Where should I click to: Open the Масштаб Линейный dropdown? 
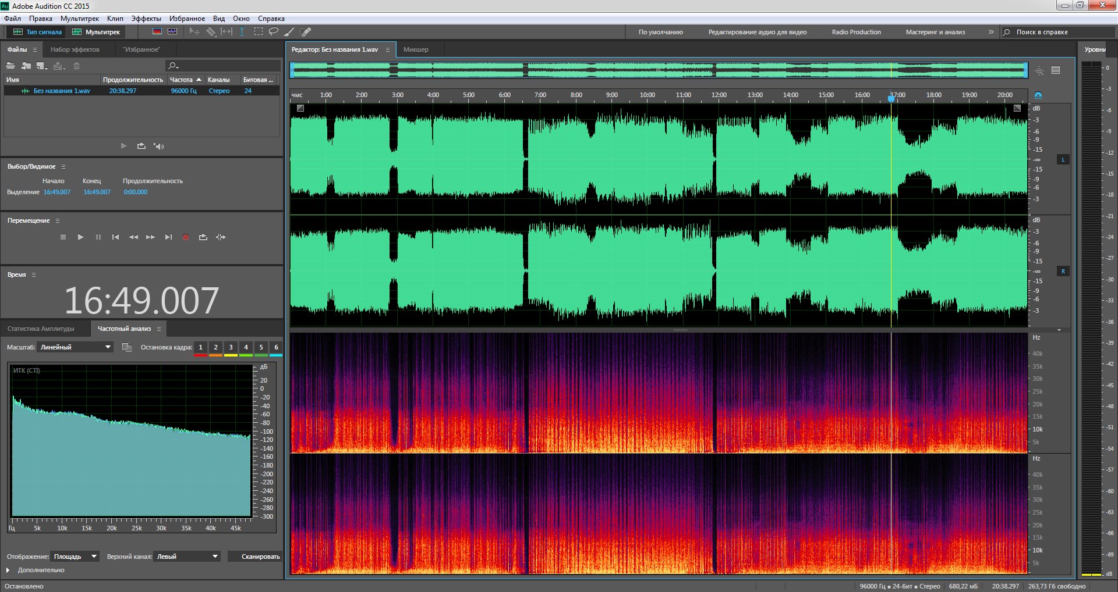75,347
